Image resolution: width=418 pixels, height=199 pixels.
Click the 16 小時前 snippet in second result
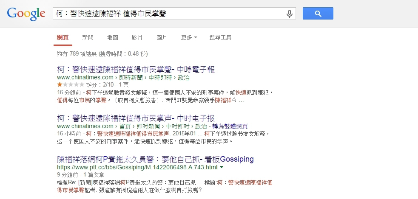tap(164, 137)
